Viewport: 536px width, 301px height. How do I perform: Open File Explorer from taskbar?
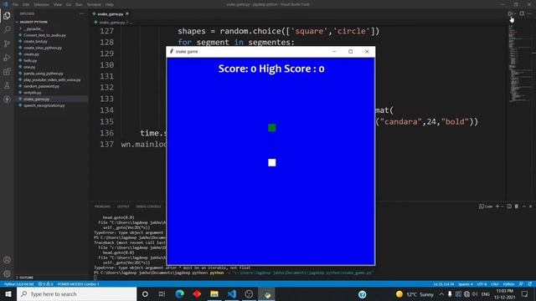point(214,293)
